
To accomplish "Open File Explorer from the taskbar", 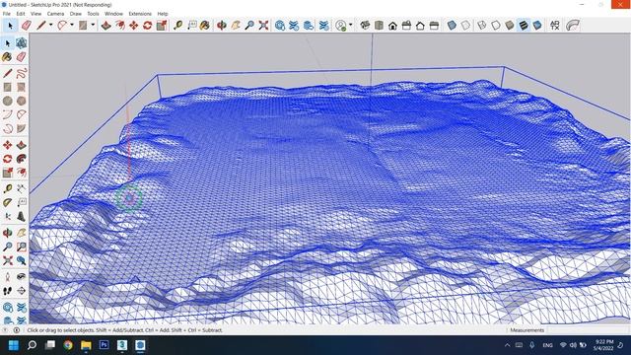I will pos(86,345).
